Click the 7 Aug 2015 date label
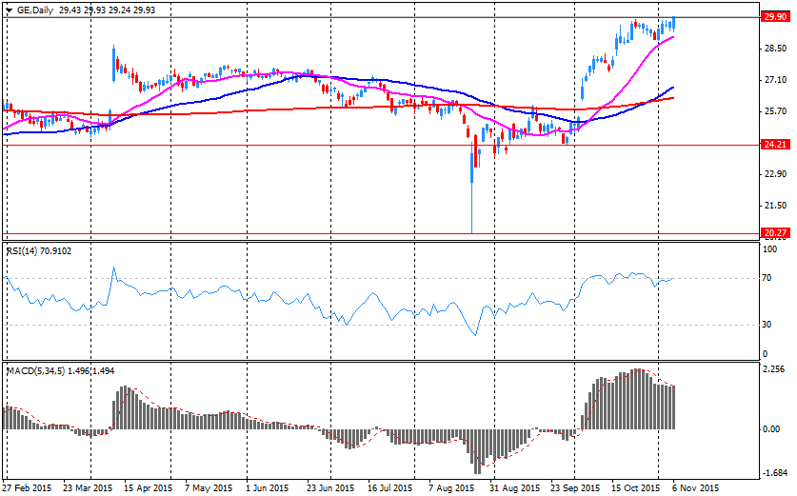Image resolution: width=797 pixels, height=496 pixels. (x=451, y=488)
